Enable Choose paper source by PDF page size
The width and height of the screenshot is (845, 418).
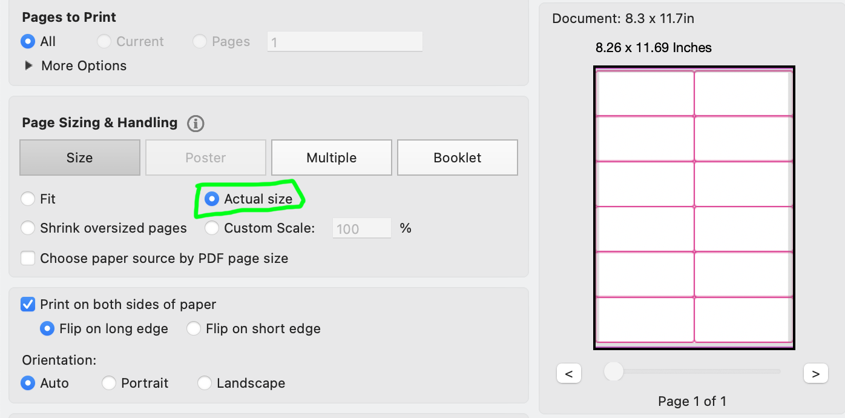(28, 258)
